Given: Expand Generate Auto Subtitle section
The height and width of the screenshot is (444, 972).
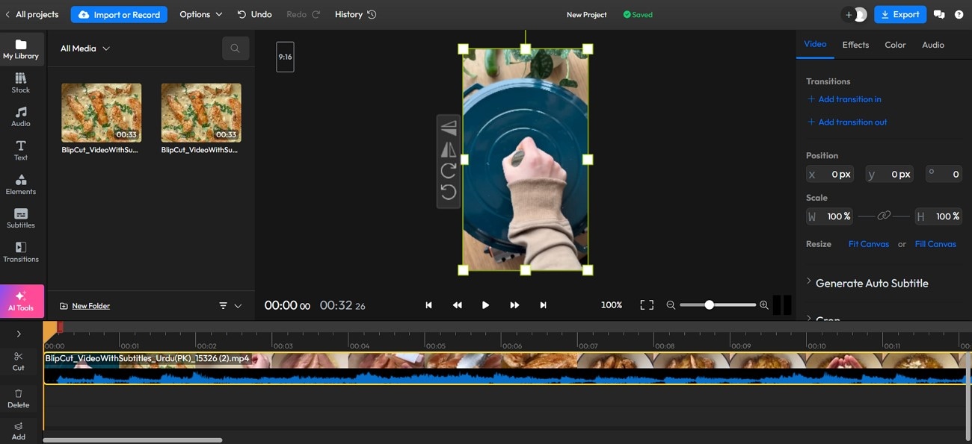Looking at the screenshot, I should 867,283.
